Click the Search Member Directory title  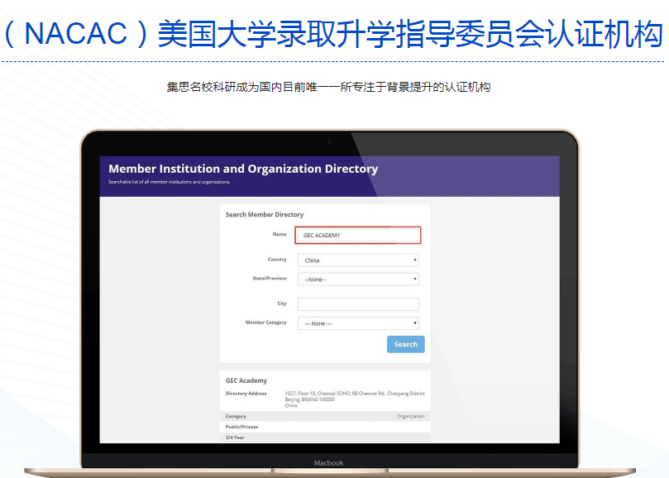point(265,214)
